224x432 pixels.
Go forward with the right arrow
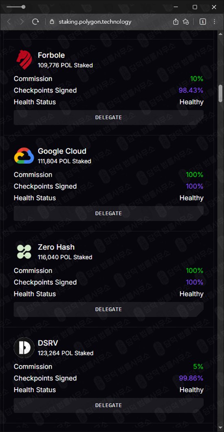[x=22, y=22]
